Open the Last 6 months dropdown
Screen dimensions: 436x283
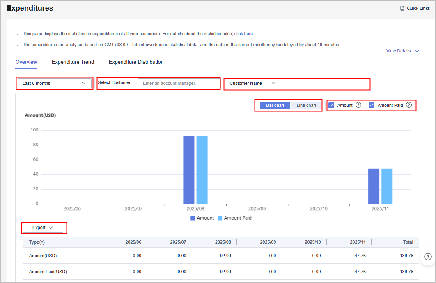54,83
